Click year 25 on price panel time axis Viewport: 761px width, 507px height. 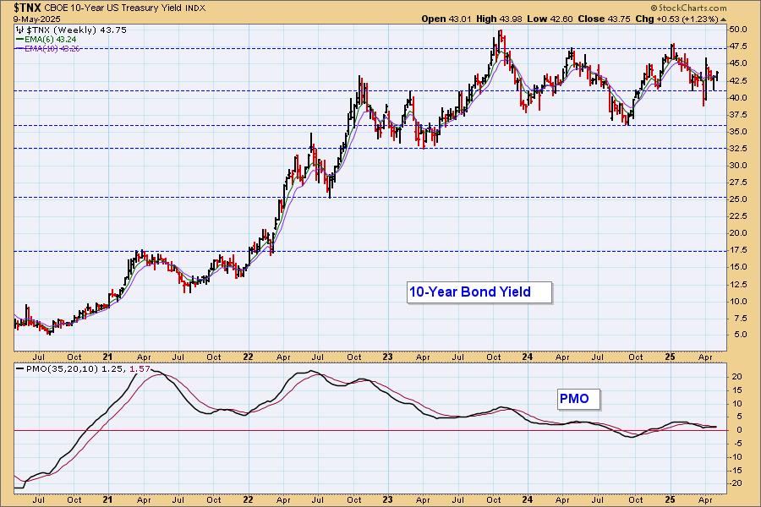click(x=670, y=357)
